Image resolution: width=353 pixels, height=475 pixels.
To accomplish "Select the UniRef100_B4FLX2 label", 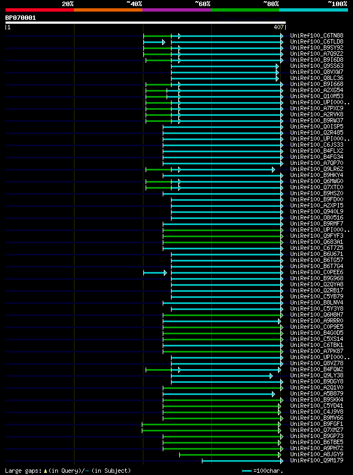I will tap(317, 151).
